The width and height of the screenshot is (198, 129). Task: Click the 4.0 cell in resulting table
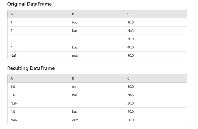click(x=13, y=112)
